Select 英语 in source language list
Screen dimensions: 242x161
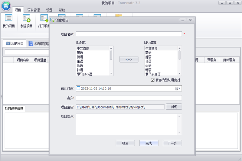(x=93, y=53)
